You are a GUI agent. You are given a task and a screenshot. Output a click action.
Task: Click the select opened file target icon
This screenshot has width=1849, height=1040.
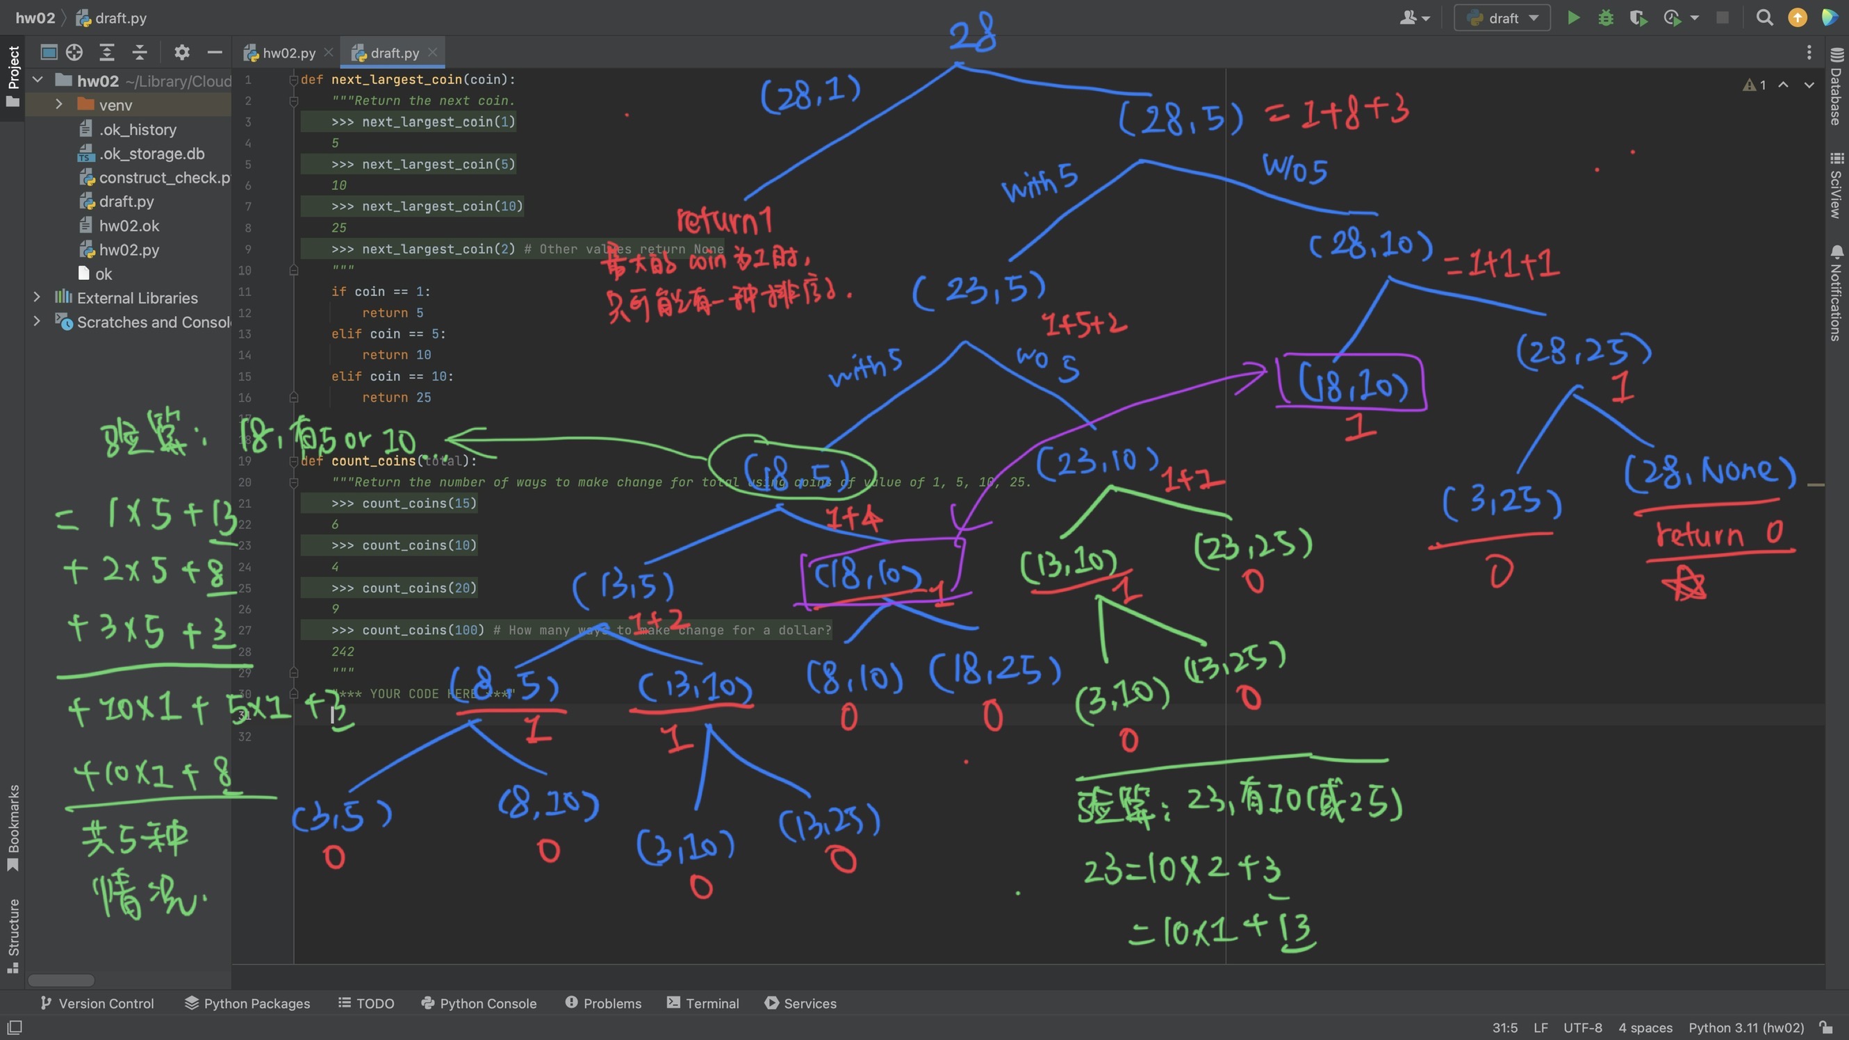pyautogui.click(x=74, y=52)
